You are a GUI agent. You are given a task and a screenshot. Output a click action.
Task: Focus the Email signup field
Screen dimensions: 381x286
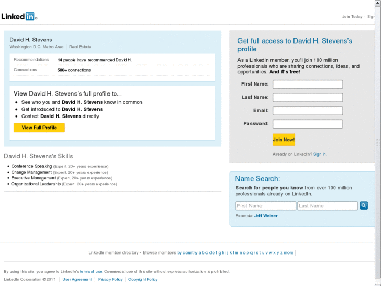(308, 111)
